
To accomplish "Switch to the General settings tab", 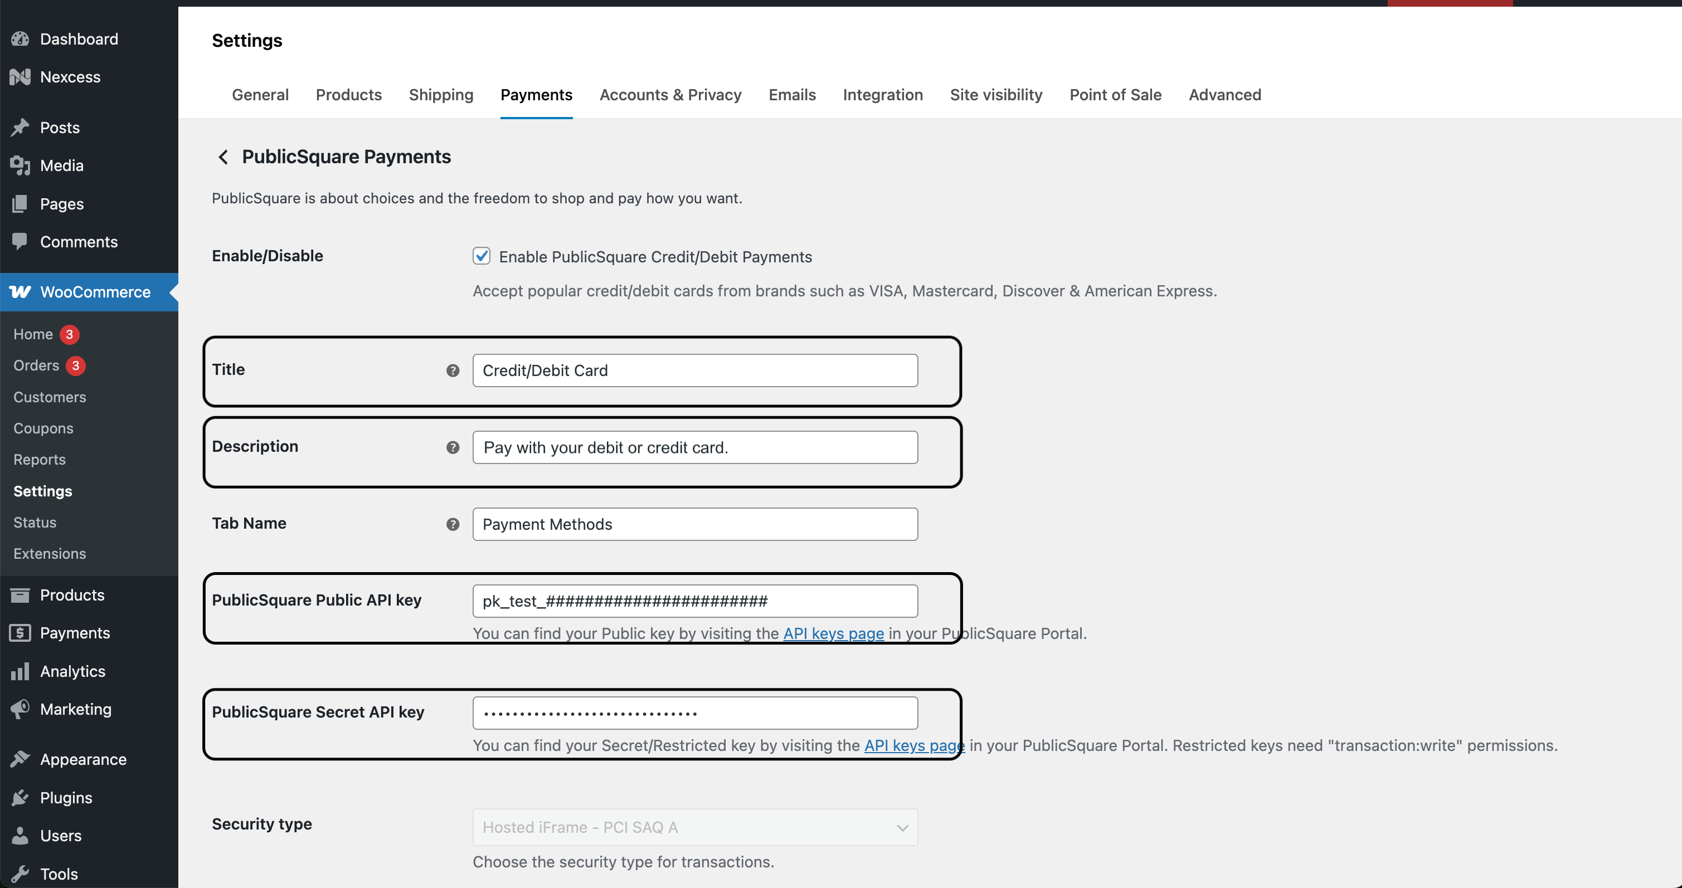I will pos(260,95).
